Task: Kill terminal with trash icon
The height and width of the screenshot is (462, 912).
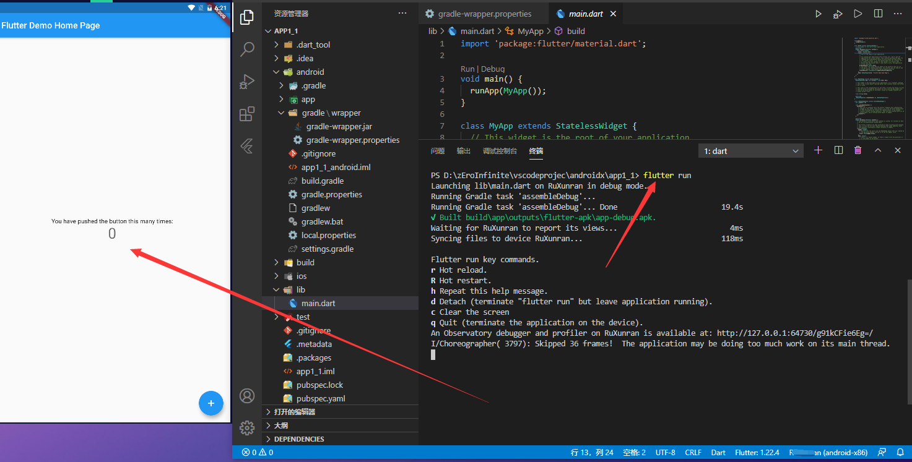Action: 858,150
